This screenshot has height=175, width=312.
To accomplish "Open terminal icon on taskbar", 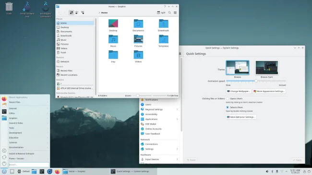I will [x=42, y=172].
